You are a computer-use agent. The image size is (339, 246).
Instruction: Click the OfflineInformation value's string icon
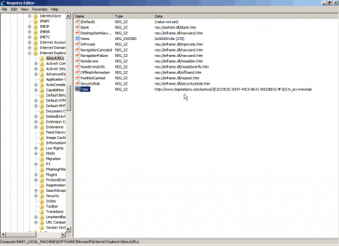pyautogui.click(x=77, y=73)
